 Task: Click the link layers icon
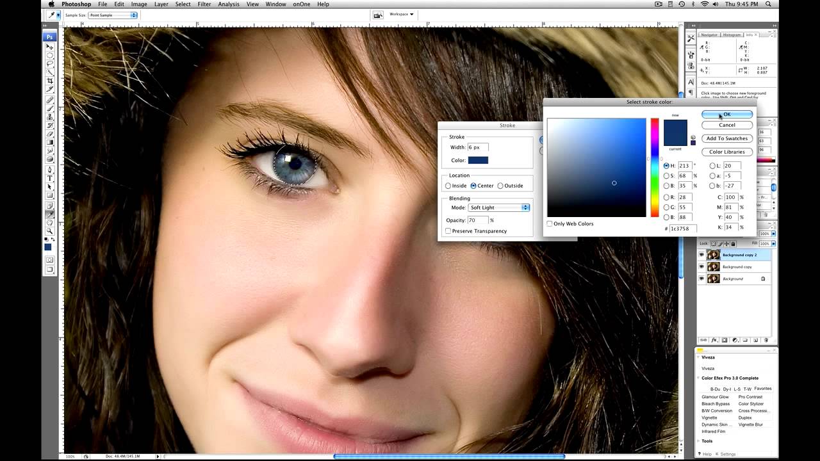[x=703, y=340]
